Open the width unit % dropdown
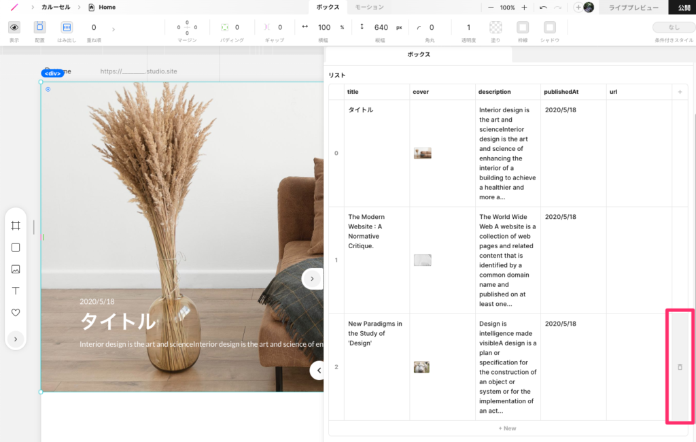The width and height of the screenshot is (696, 442). pos(342,28)
